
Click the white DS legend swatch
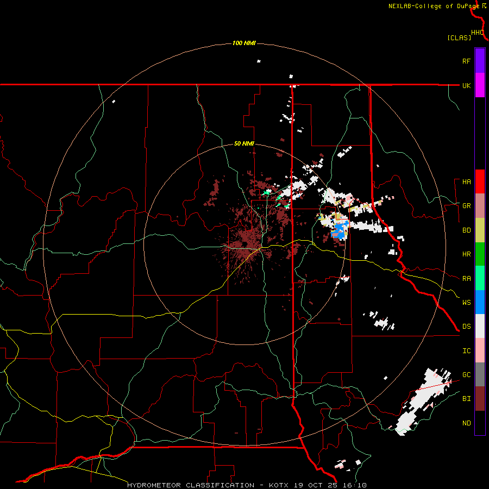[x=480, y=326]
